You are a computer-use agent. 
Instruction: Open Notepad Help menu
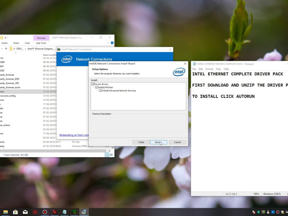pyautogui.click(x=226, y=69)
